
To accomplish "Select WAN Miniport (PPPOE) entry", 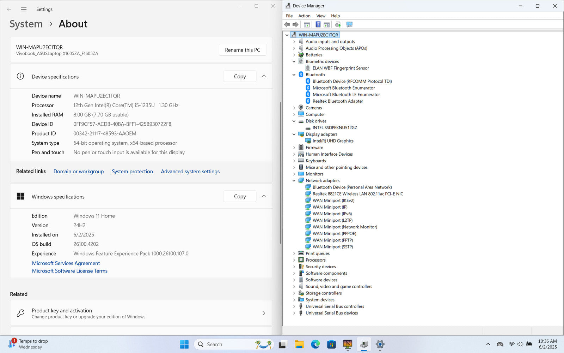I will click(334, 234).
